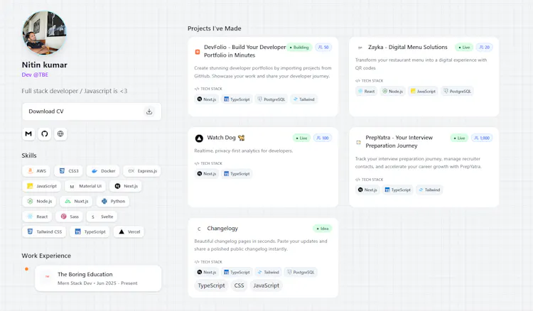The width and height of the screenshot is (533, 311).
Task: Open the Changelogy project title
Action: (222, 228)
